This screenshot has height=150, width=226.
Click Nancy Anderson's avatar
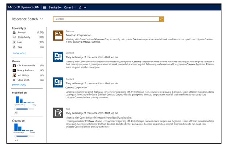14,70
